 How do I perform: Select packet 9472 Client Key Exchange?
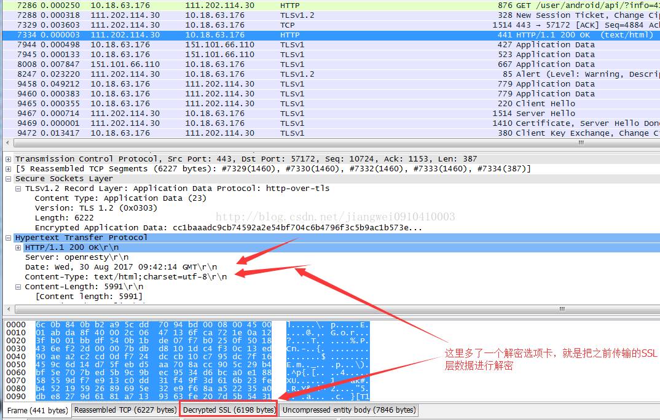point(331,133)
